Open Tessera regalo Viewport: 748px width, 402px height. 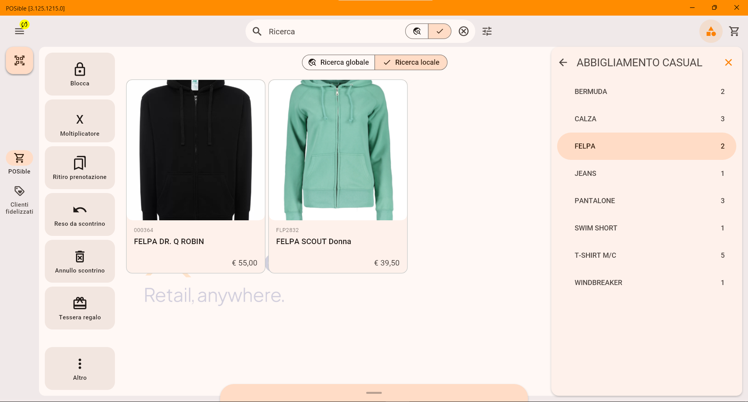point(80,308)
